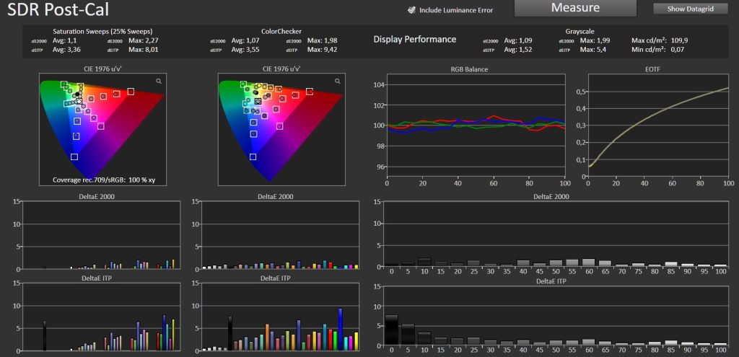
Task: Click the grayscale DeltaE ITP bar at 5
Action: [x=408, y=335]
